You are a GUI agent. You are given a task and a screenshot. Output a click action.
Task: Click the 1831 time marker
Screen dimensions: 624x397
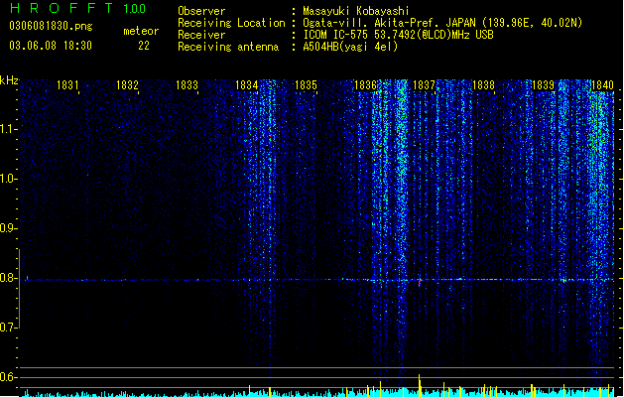coord(67,85)
